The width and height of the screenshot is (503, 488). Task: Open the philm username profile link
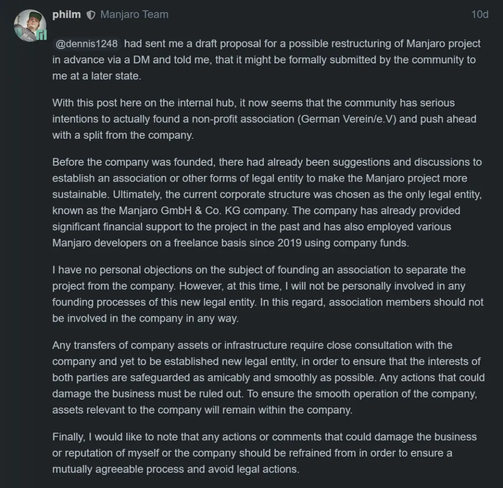pyautogui.click(x=67, y=14)
